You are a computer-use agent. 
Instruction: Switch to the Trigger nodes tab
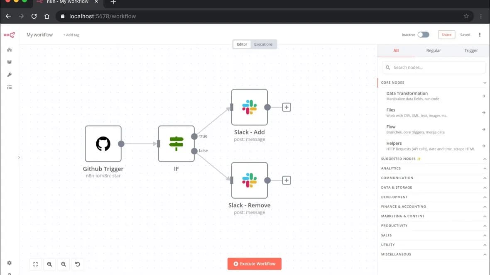point(470,51)
